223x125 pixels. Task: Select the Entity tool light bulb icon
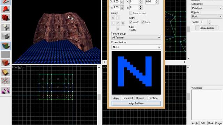click(x=6, y=27)
